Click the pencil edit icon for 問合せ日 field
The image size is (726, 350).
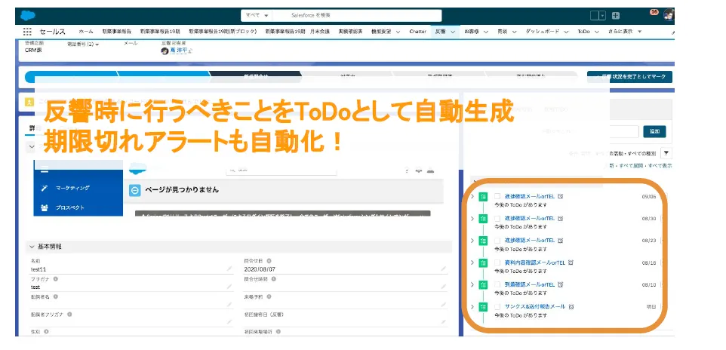coord(443,269)
